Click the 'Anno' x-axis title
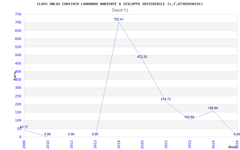The image size is (240, 150). click(233, 147)
